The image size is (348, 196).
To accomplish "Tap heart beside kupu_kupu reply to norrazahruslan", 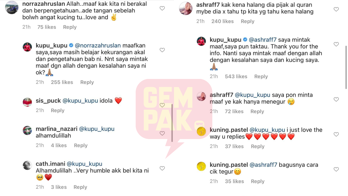I will coord(162,50).
